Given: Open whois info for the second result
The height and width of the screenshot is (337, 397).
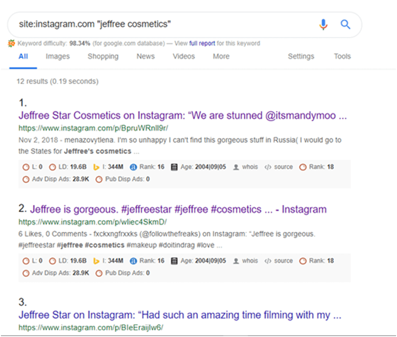Looking at the screenshot, I should pyautogui.click(x=245, y=261).
